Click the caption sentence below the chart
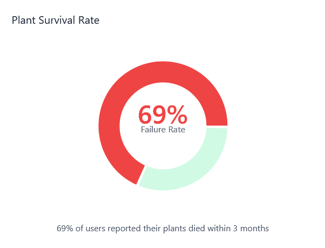This screenshot has width=325, height=248. point(162,228)
